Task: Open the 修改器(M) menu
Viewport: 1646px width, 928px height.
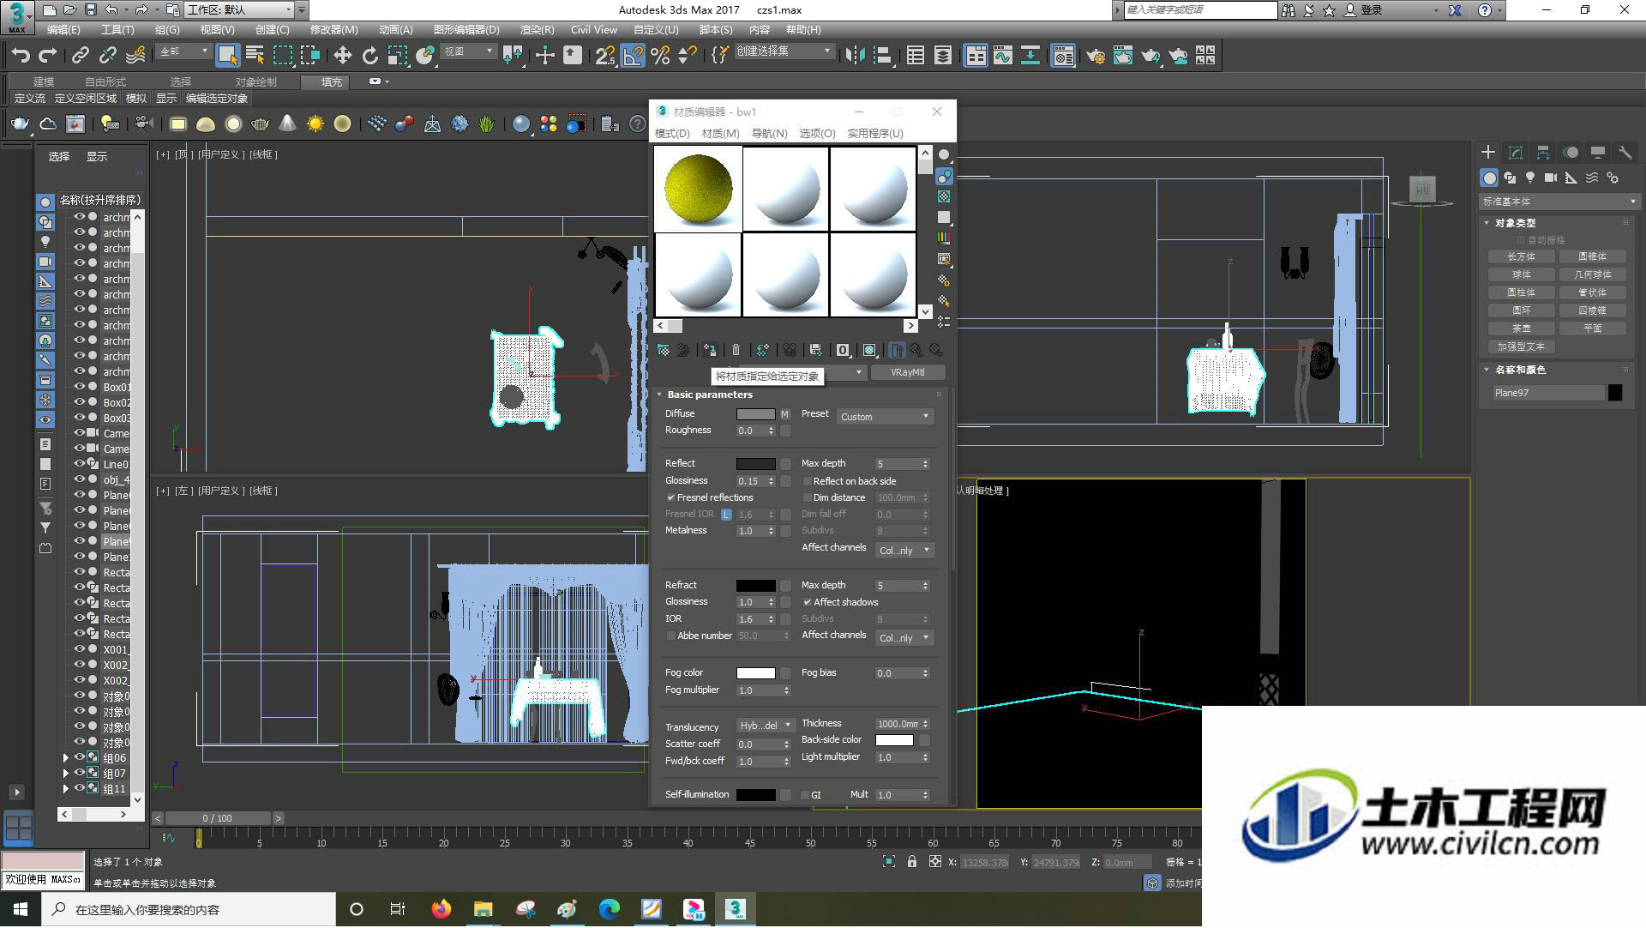Action: pos(333,29)
